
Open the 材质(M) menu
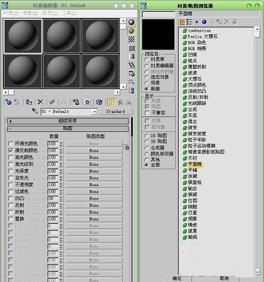tap(11, 13)
